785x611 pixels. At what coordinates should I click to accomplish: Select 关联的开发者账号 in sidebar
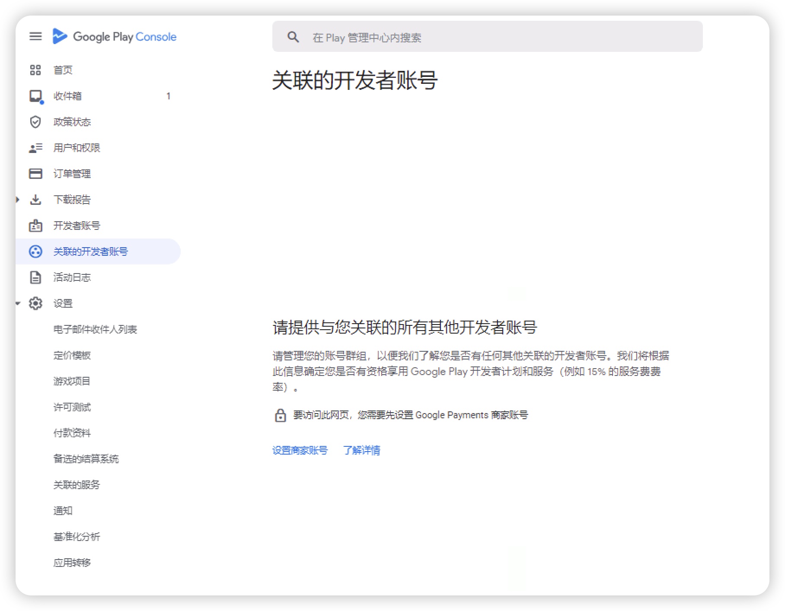(98, 251)
